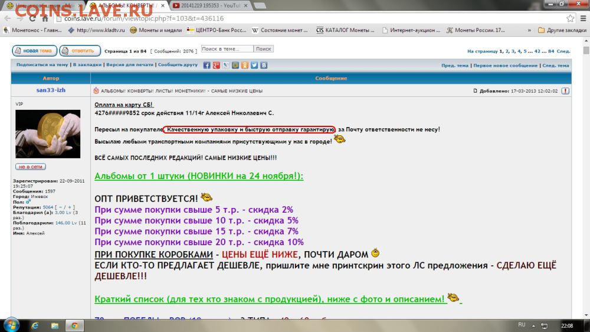This screenshot has height=332, width=590.
Task: Close the АЛЬБОМЫ! КОНВЕРТЫ! tab
Action: click(163, 6)
